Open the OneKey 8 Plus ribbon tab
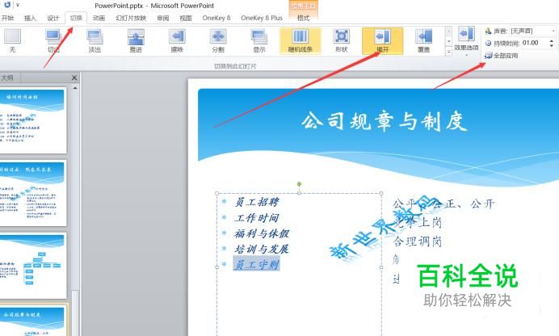The width and height of the screenshot is (559, 336). pos(262,18)
